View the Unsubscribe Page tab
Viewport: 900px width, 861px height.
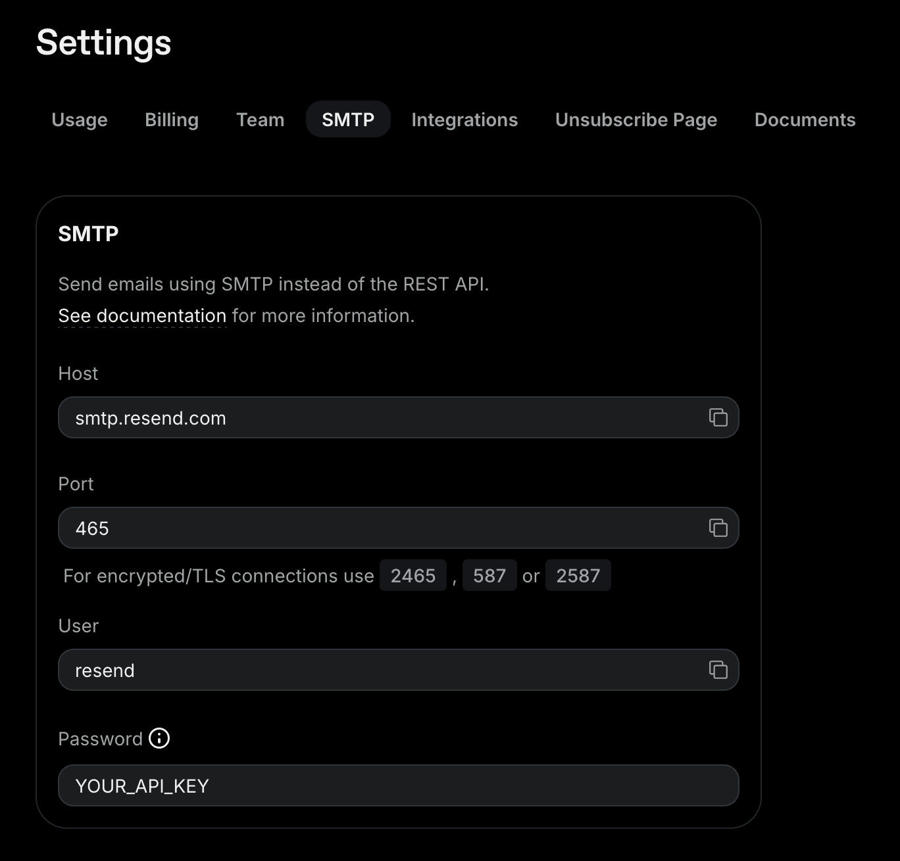(636, 120)
